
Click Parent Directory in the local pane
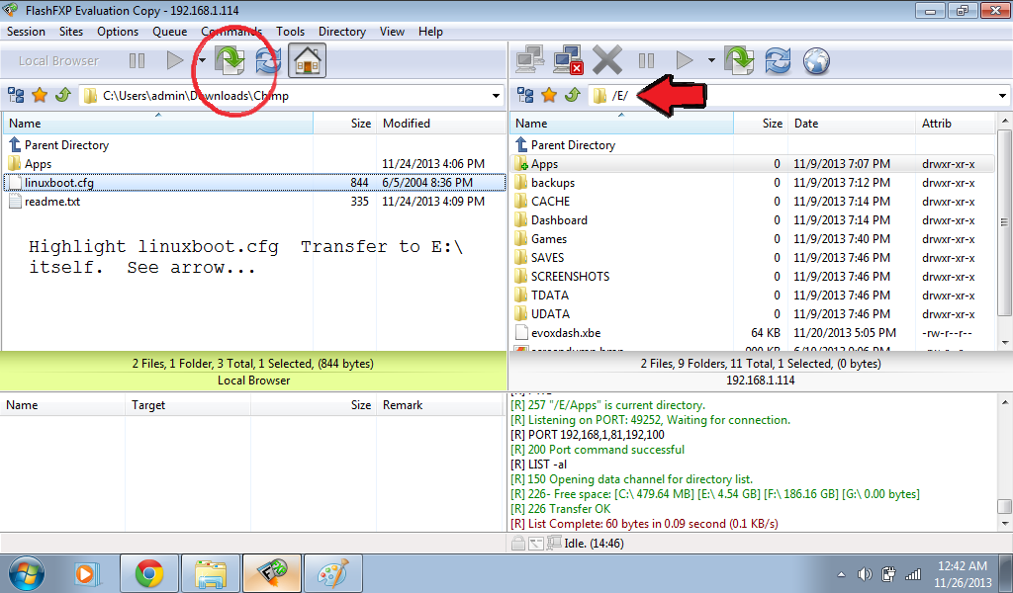point(254,145)
